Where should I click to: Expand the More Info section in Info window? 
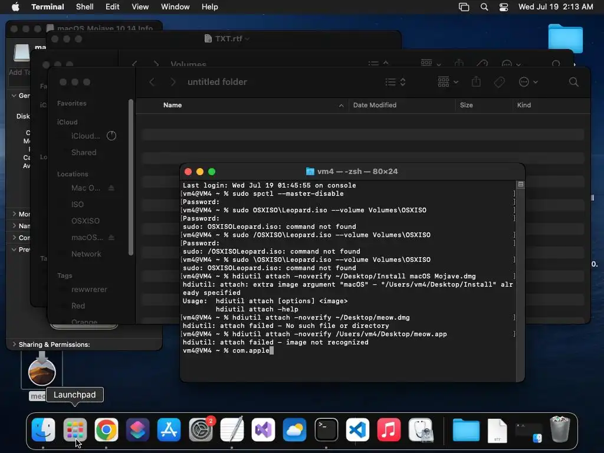coord(14,214)
